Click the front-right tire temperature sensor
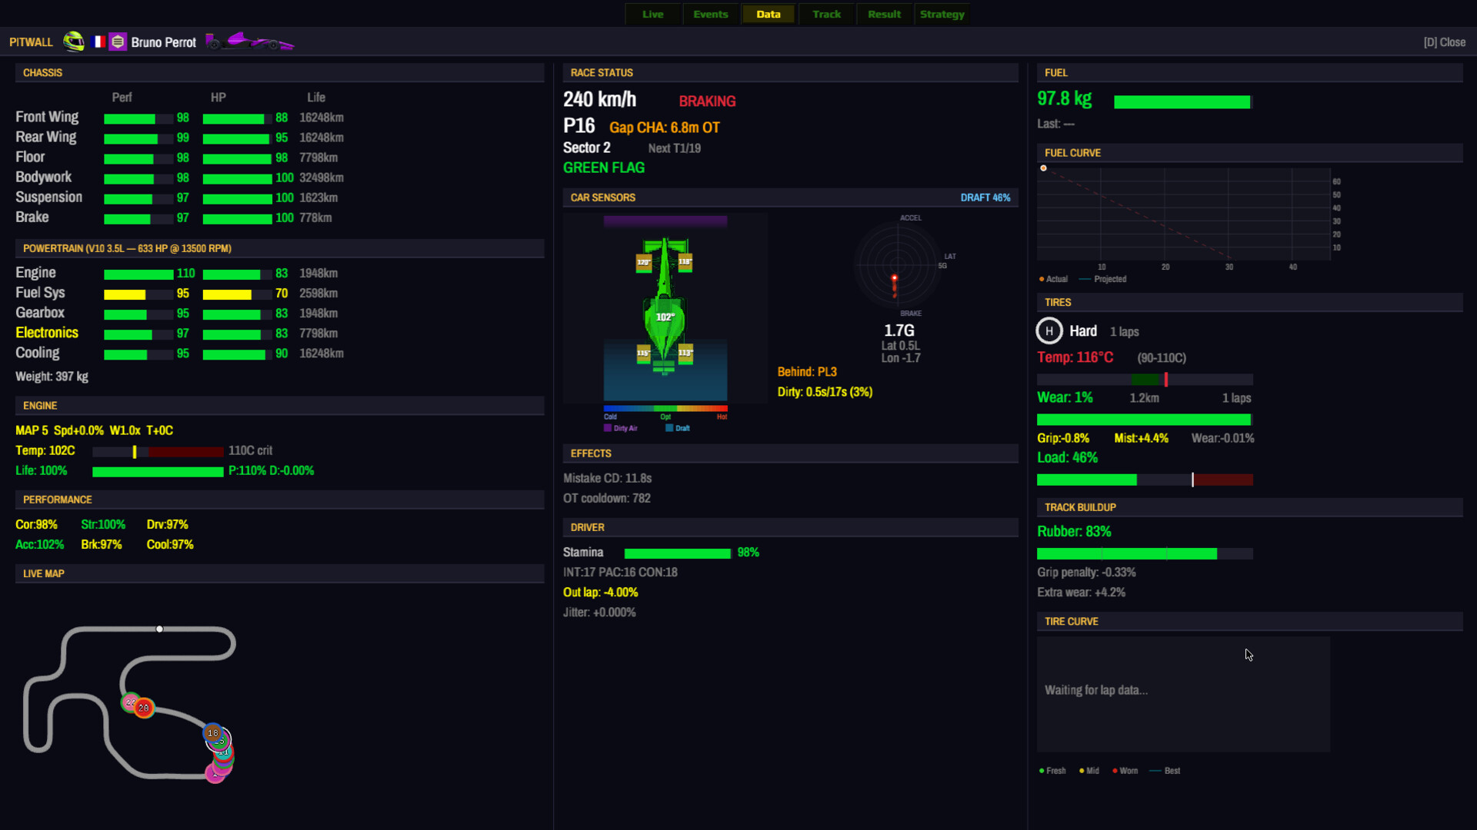The height and width of the screenshot is (830, 1477). tap(685, 261)
